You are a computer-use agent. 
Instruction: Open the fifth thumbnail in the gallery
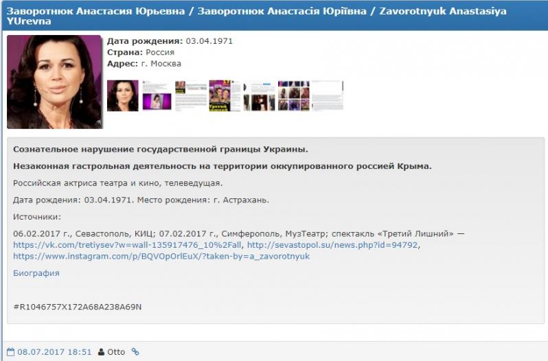click(x=259, y=95)
